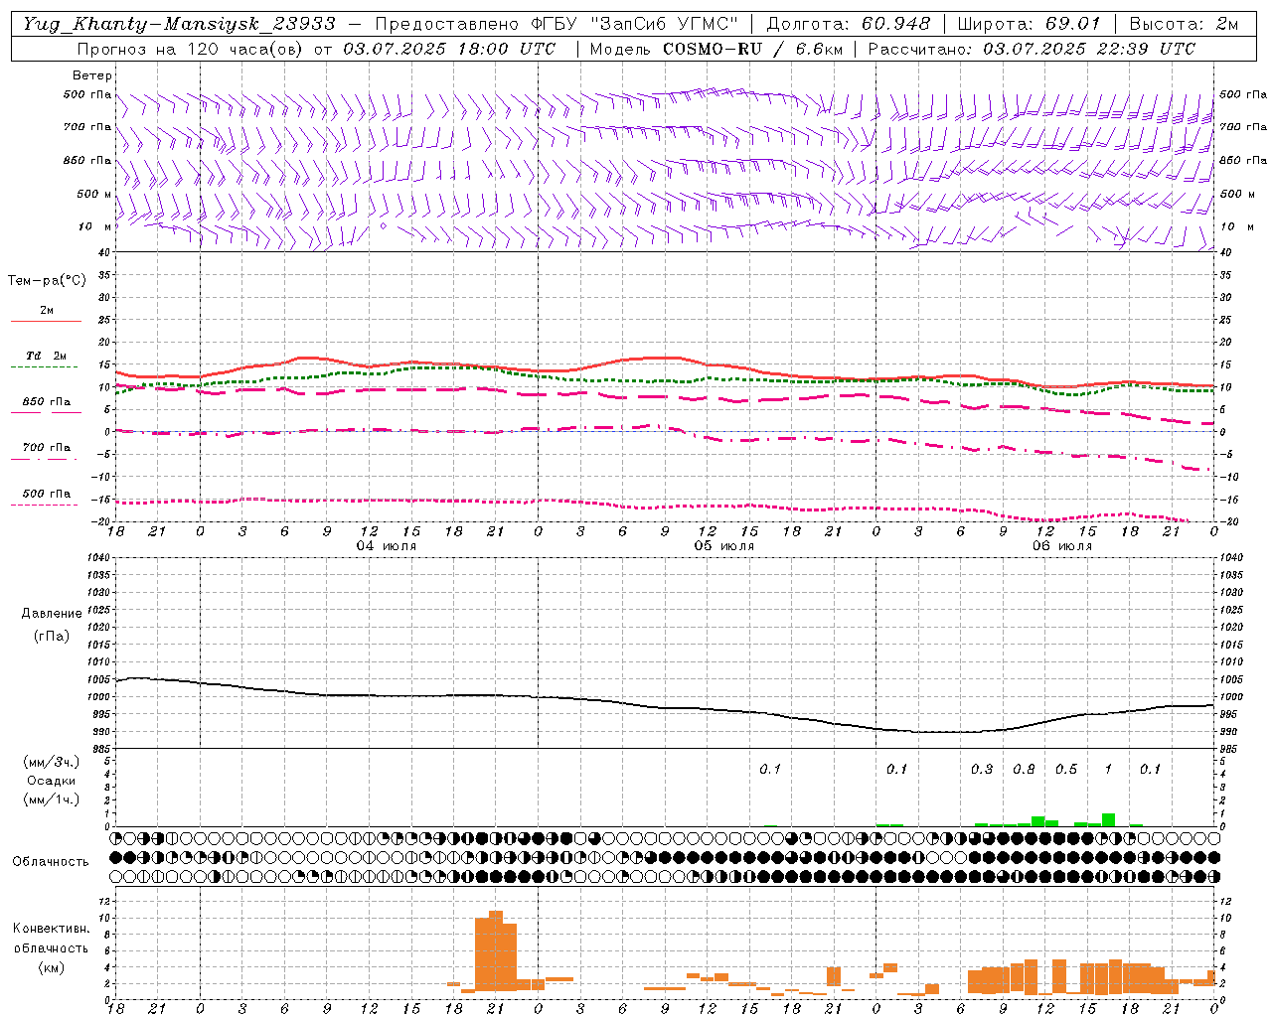
Task: Click the 500 гПа temperature legend entry
Action: (46, 494)
